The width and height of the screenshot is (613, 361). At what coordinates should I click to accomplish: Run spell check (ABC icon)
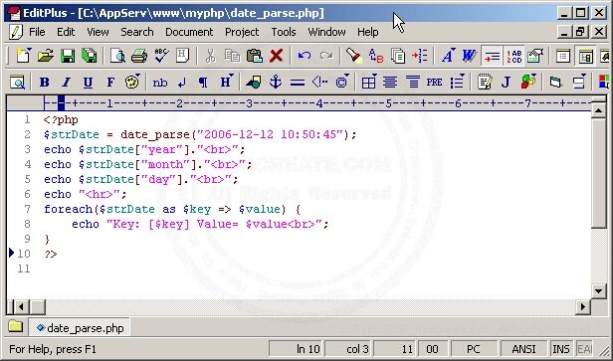[x=161, y=56]
